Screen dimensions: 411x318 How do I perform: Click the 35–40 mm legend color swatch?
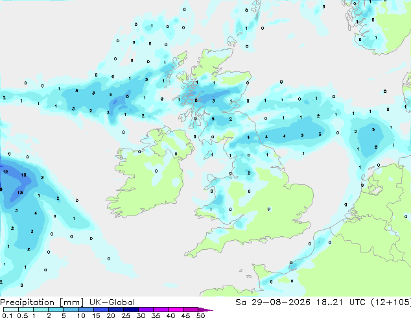click(x=160, y=310)
